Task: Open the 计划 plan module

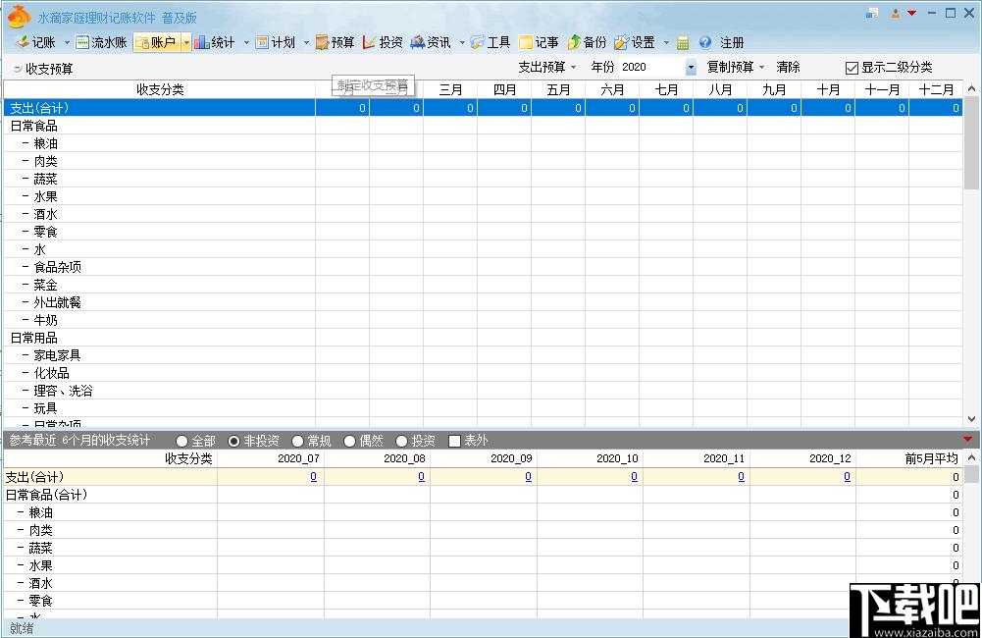Action: (276, 42)
